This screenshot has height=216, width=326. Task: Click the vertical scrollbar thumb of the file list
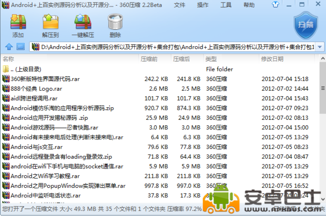click(x=322, y=88)
